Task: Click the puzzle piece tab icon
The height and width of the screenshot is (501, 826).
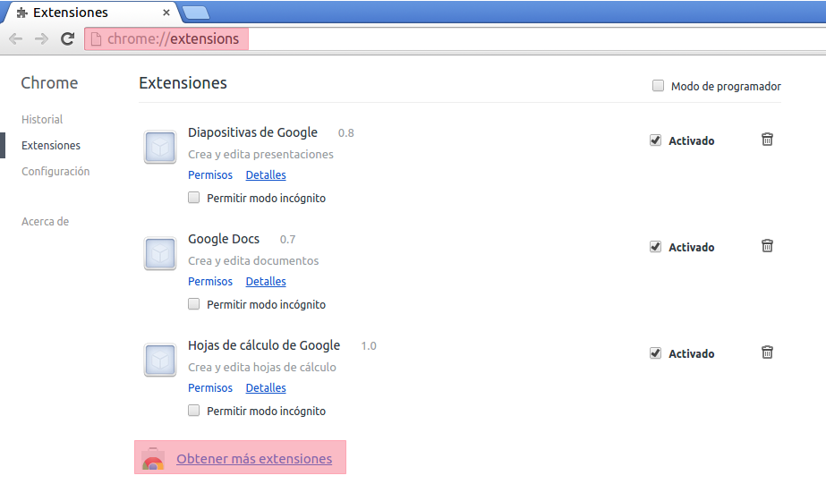Action: pyautogui.click(x=21, y=13)
